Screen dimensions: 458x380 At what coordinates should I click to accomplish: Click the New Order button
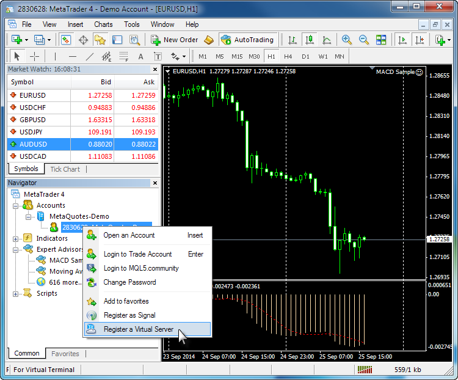(x=175, y=40)
